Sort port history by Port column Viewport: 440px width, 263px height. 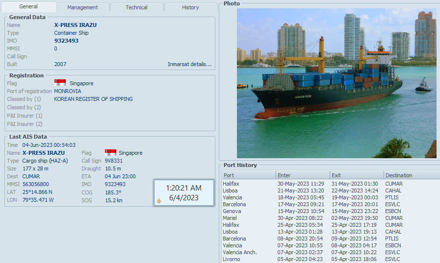point(249,175)
